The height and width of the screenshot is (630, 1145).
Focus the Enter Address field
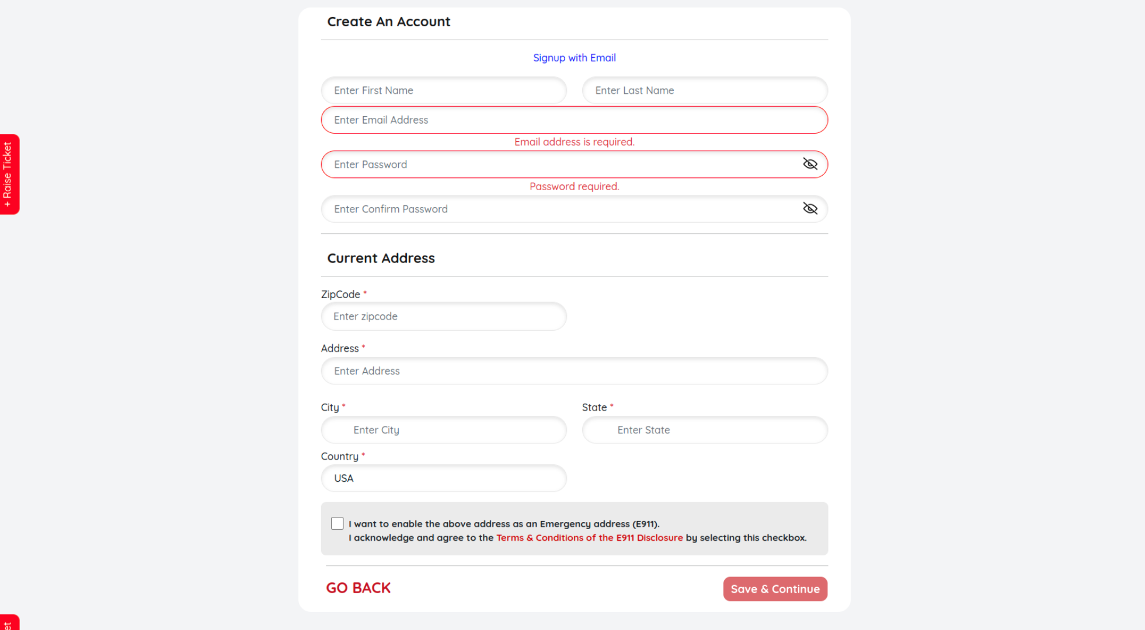[x=574, y=371]
